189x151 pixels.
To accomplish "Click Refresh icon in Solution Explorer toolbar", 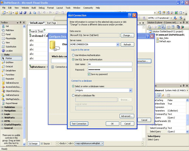I will [x=159, y=27].
